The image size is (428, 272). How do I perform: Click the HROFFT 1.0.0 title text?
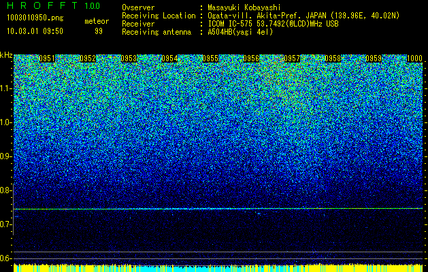(x=54, y=5)
